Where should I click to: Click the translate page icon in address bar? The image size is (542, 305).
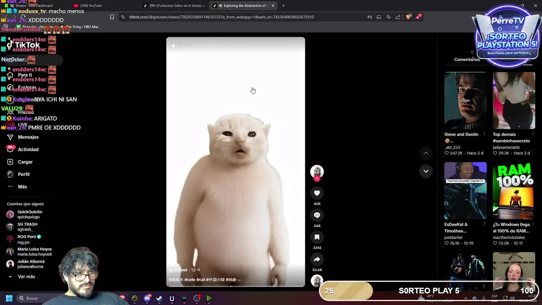[388, 17]
